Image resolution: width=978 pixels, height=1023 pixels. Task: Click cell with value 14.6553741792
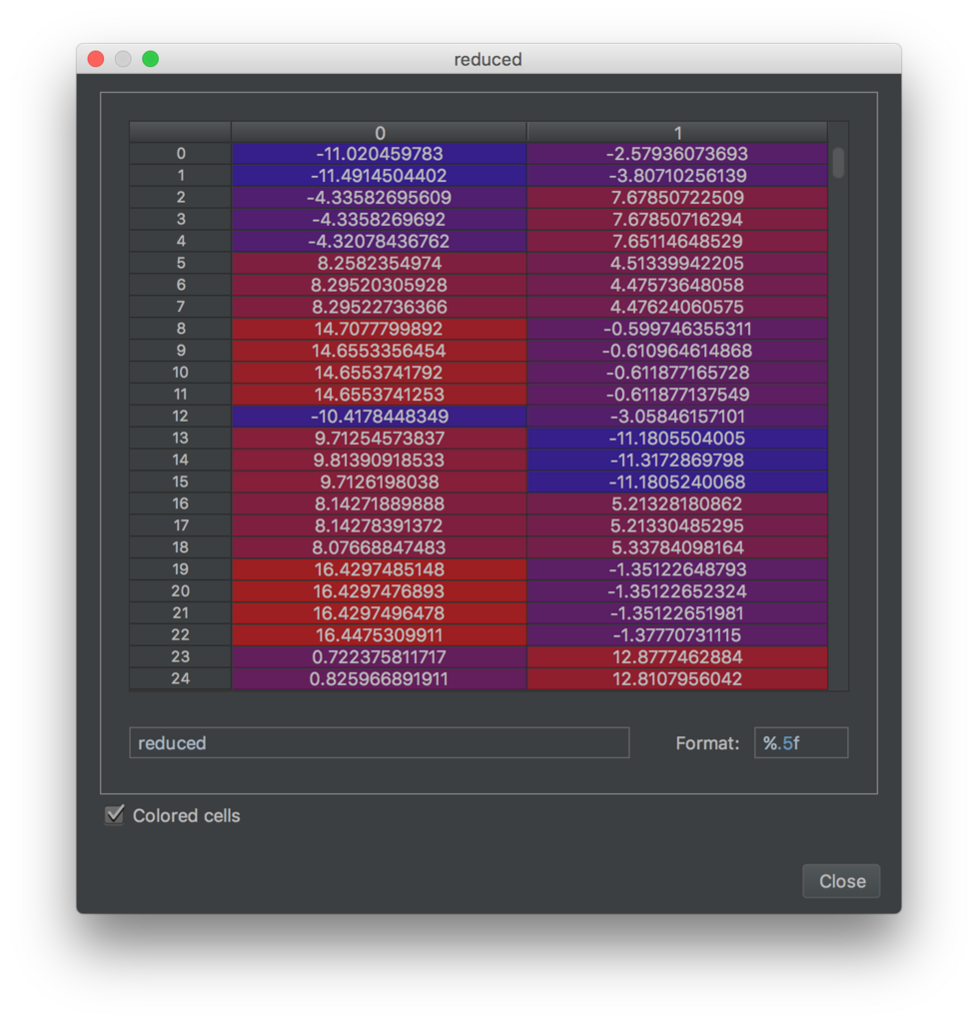[x=379, y=373]
